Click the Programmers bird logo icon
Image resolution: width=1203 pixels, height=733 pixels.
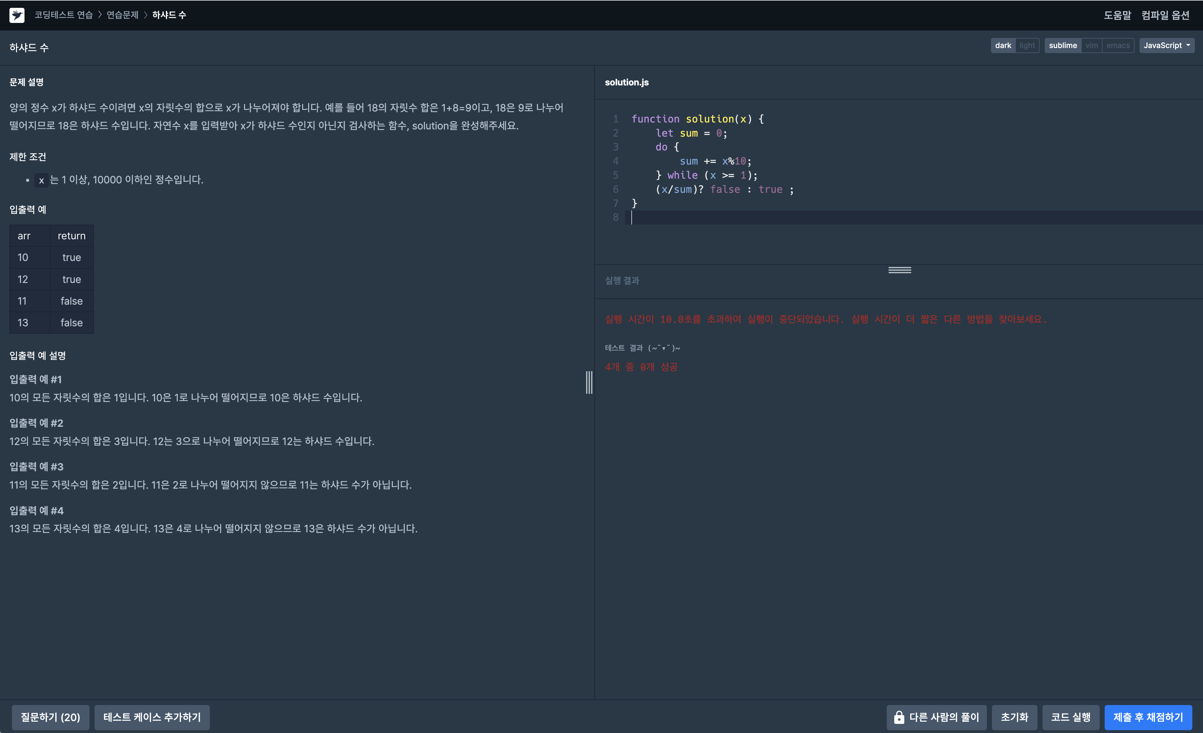pos(17,15)
